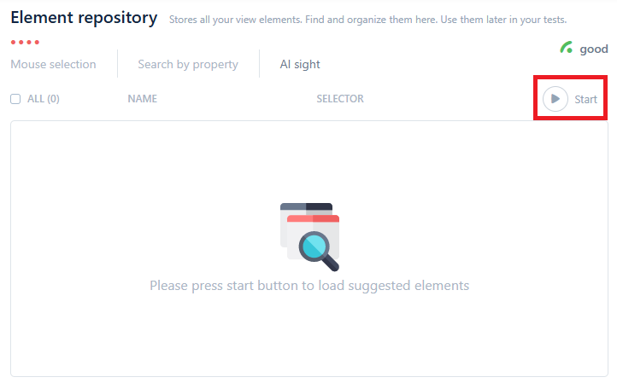Click the circular play icon
Image resolution: width=617 pixels, height=383 pixels.
click(x=555, y=99)
